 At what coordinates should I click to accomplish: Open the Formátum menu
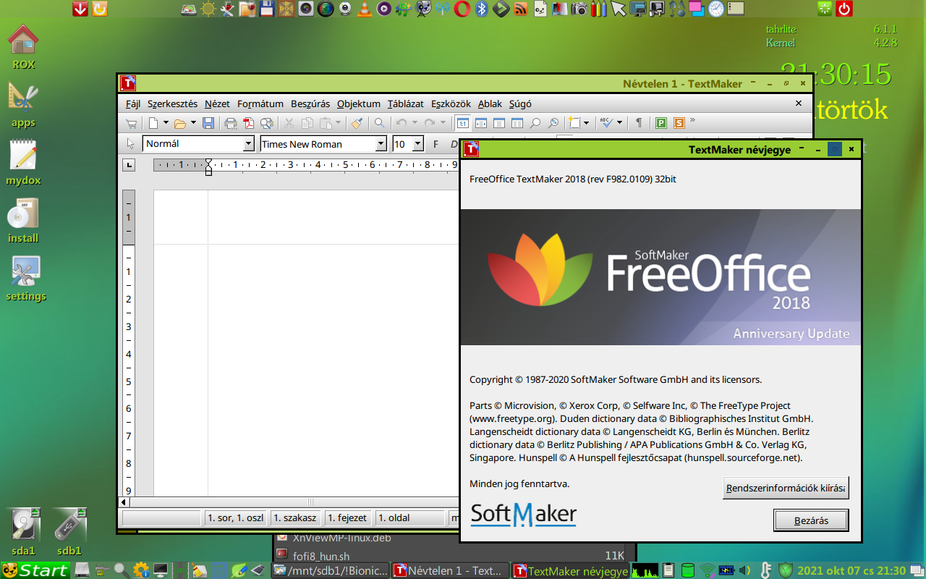pos(260,103)
